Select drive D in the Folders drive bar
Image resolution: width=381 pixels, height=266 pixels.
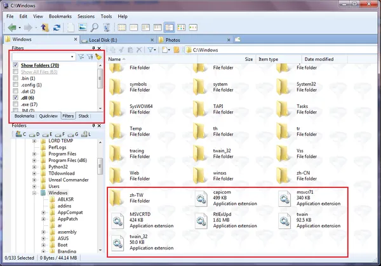34,134
